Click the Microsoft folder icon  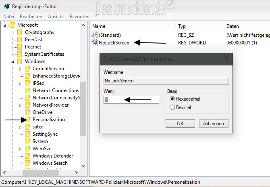(12, 25)
